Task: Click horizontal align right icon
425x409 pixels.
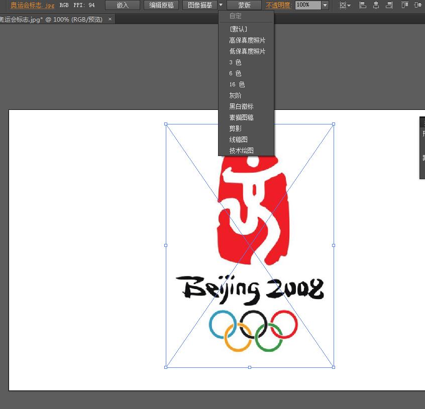Action: tap(389, 5)
